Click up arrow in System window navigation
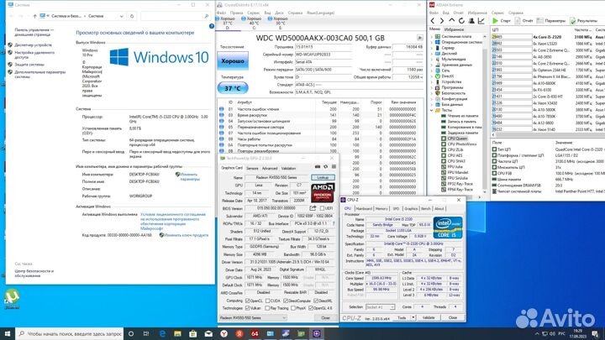Image resolution: width=605 pixels, height=340 pixels. (x=34, y=16)
